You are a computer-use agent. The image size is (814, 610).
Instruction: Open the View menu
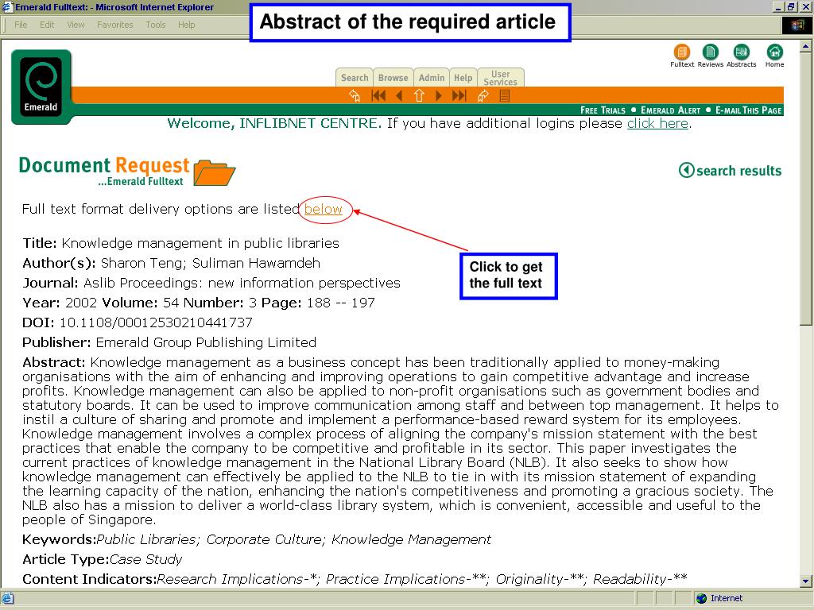coord(76,25)
